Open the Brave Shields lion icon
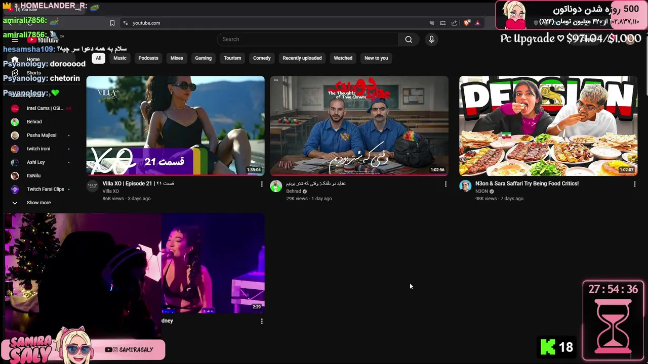This screenshot has height=364, width=648. [467, 23]
